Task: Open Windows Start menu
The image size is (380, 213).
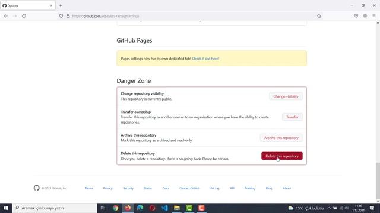Action: click(6, 208)
